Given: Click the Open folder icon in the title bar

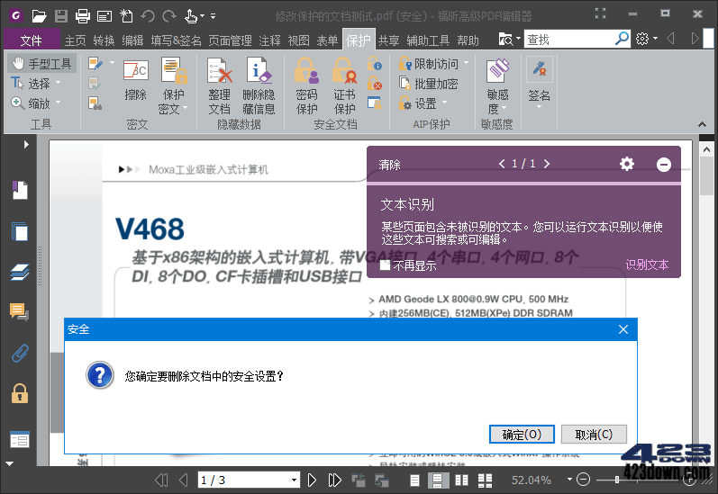Looking at the screenshot, I should click(x=39, y=16).
